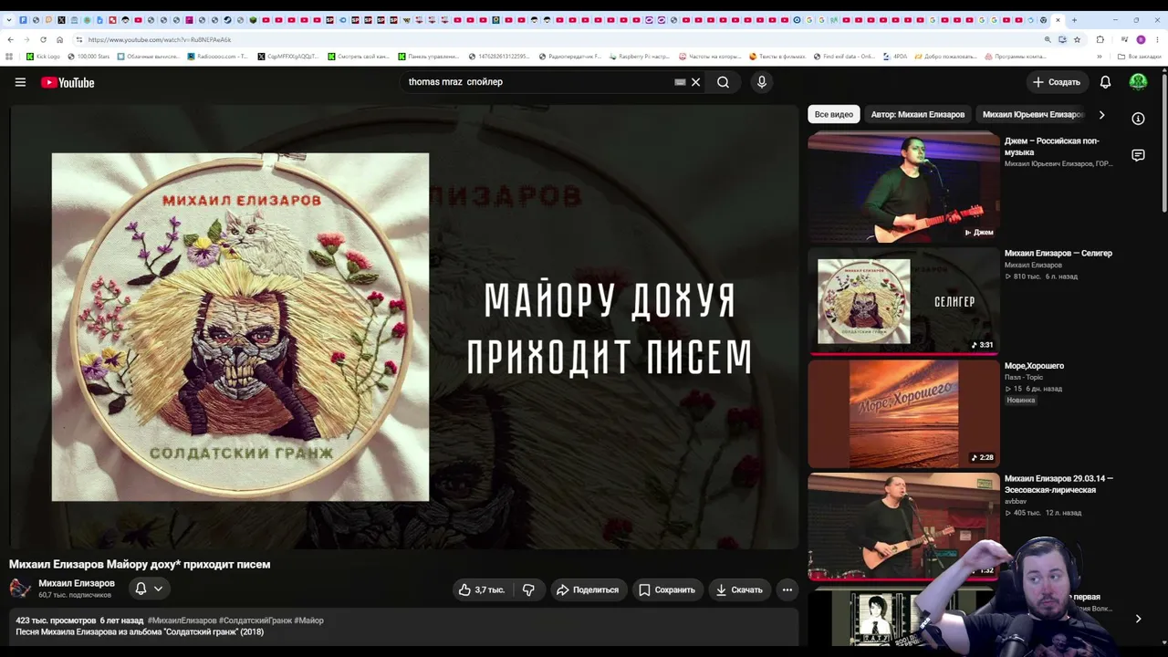Open the Find exif data bookmark

pos(844,57)
